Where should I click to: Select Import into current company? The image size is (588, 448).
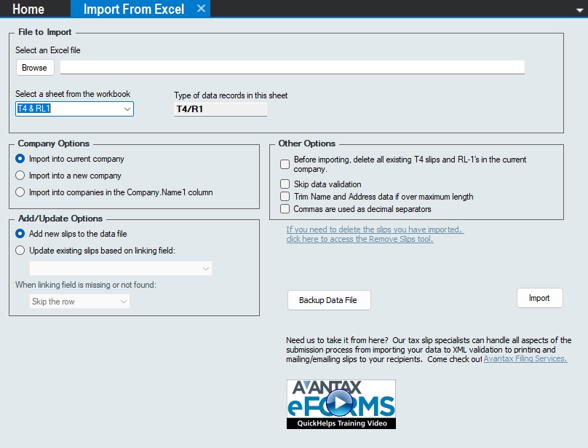pyautogui.click(x=20, y=159)
